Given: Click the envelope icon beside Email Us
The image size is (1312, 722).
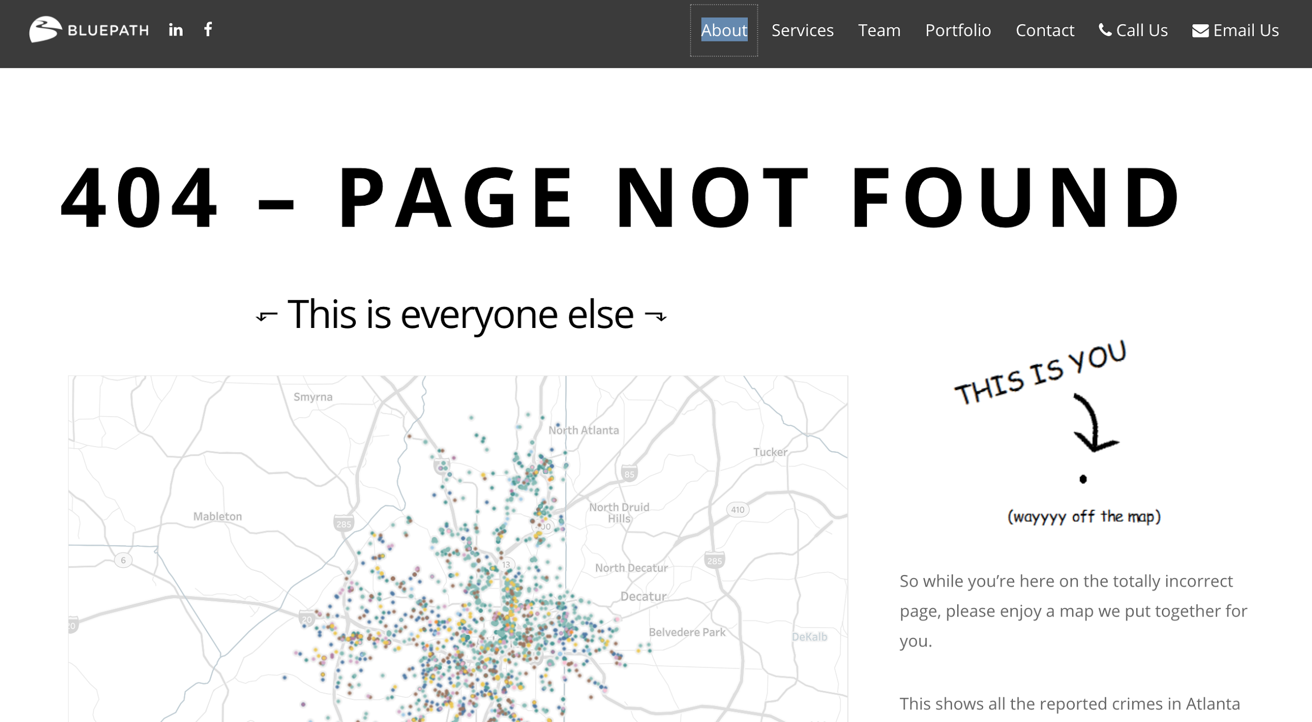Looking at the screenshot, I should (x=1200, y=31).
